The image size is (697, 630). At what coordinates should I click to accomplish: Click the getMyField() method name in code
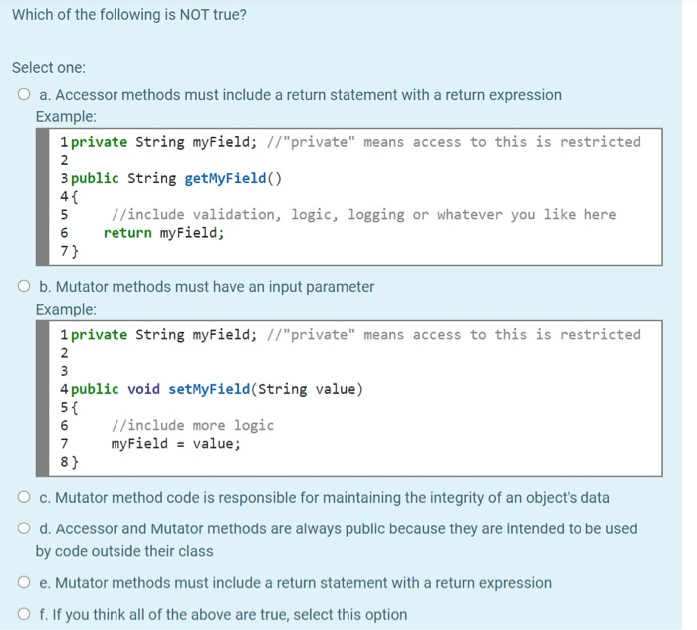(233, 178)
